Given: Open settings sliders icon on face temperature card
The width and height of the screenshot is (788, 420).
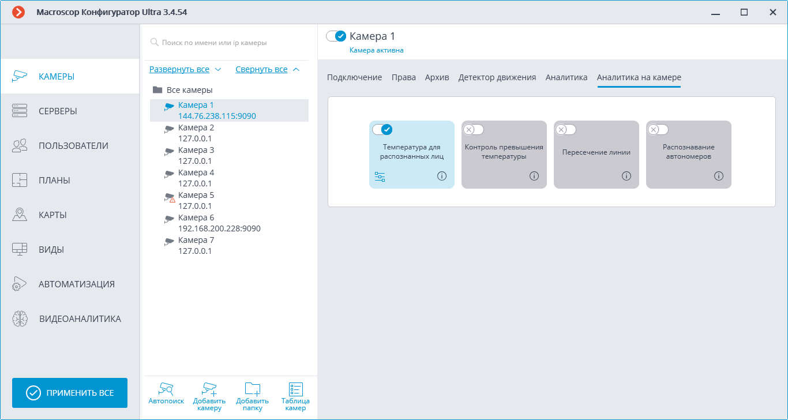Looking at the screenshot, I should 380,177.
